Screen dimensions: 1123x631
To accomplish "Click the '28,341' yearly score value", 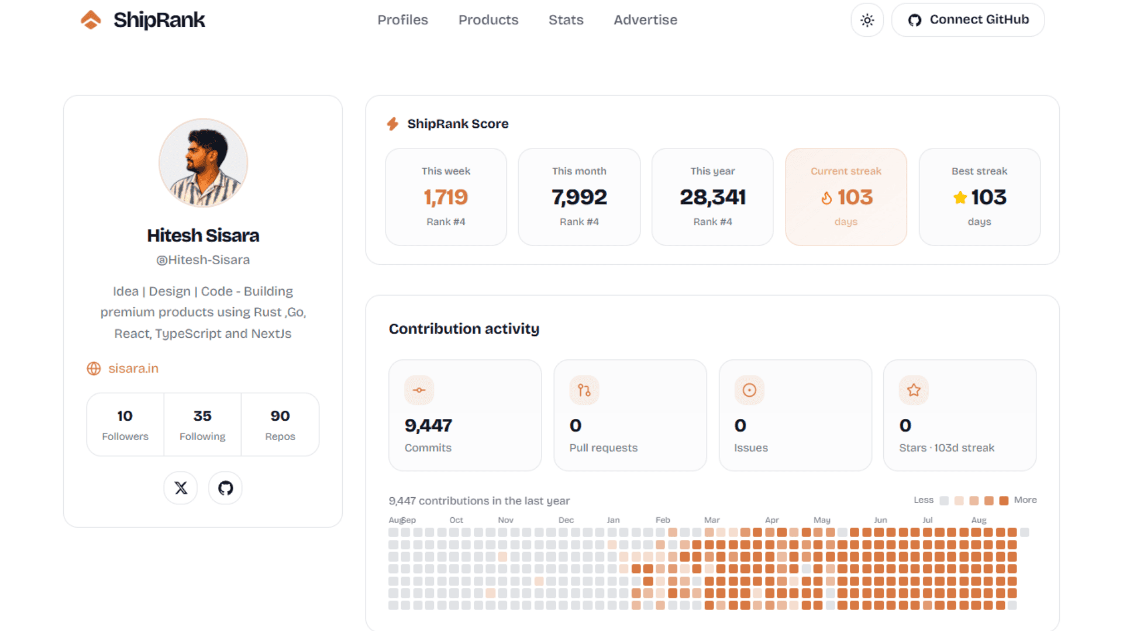I will 712,197.
